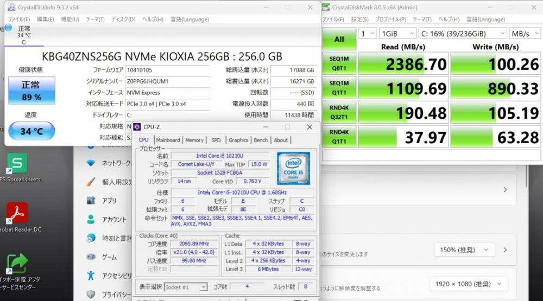
Task: Click the power-on hours value 11438 時間
Action: pyautogui.click(x=293, y=115)
